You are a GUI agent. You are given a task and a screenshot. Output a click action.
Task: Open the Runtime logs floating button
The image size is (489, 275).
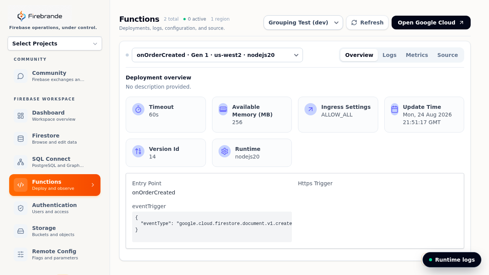(452, 260)
